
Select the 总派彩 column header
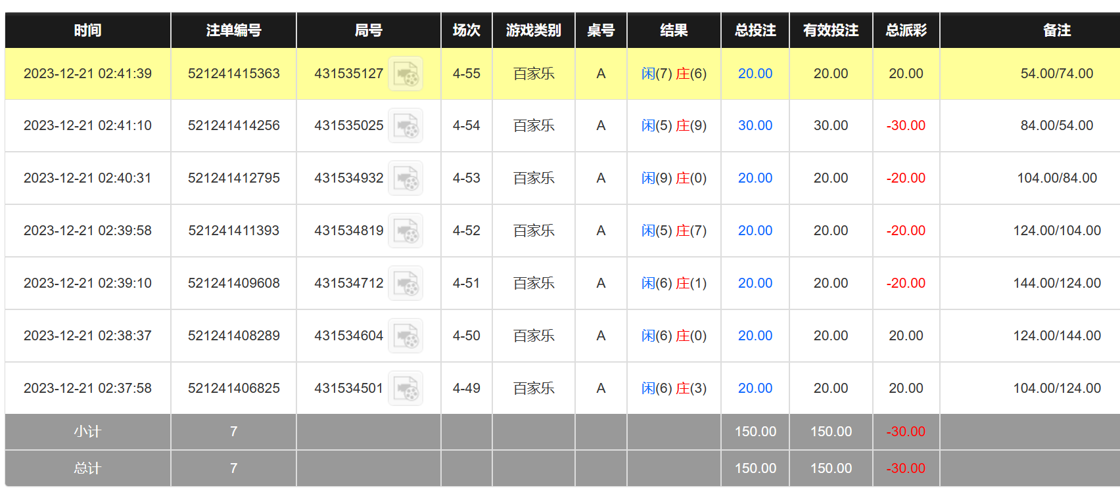click(x=906, y=30)
